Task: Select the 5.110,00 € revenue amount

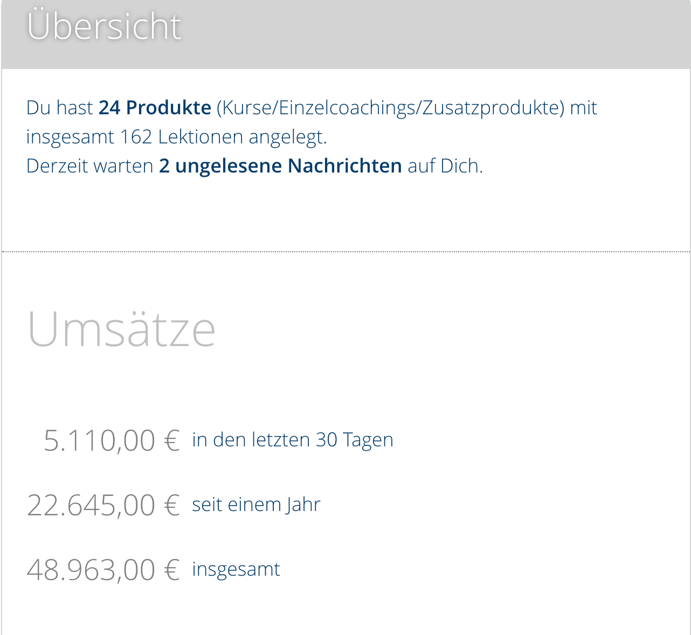Action: 99,440
